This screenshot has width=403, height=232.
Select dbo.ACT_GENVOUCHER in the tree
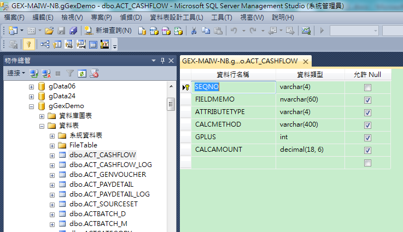click(108, 175)
